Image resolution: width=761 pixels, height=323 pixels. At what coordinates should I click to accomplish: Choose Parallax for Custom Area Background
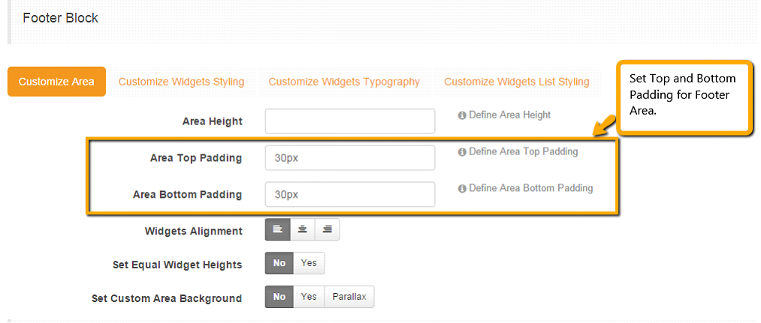tap(349, 297)
